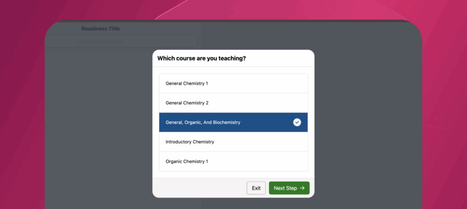Exit the course selection dialog
The height and width of the screenshot is (209, 467).
(x=256, y=188)
